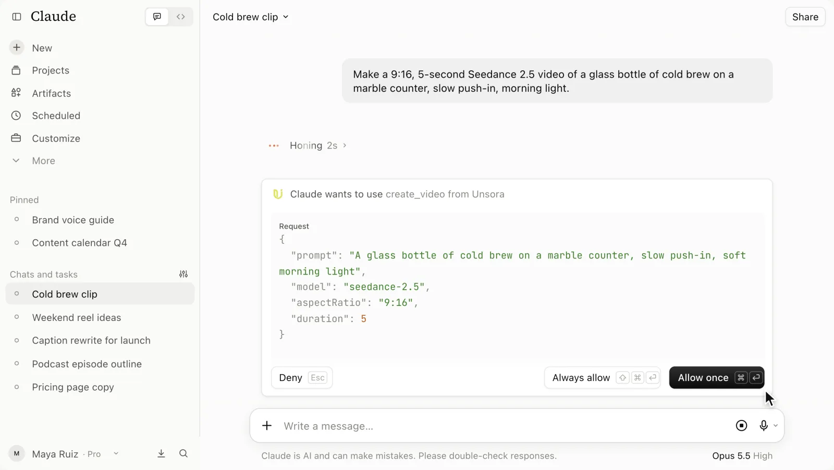Click the plus attachment icon in composer
The height and width of the screenshot is (470, 834).
267,426
